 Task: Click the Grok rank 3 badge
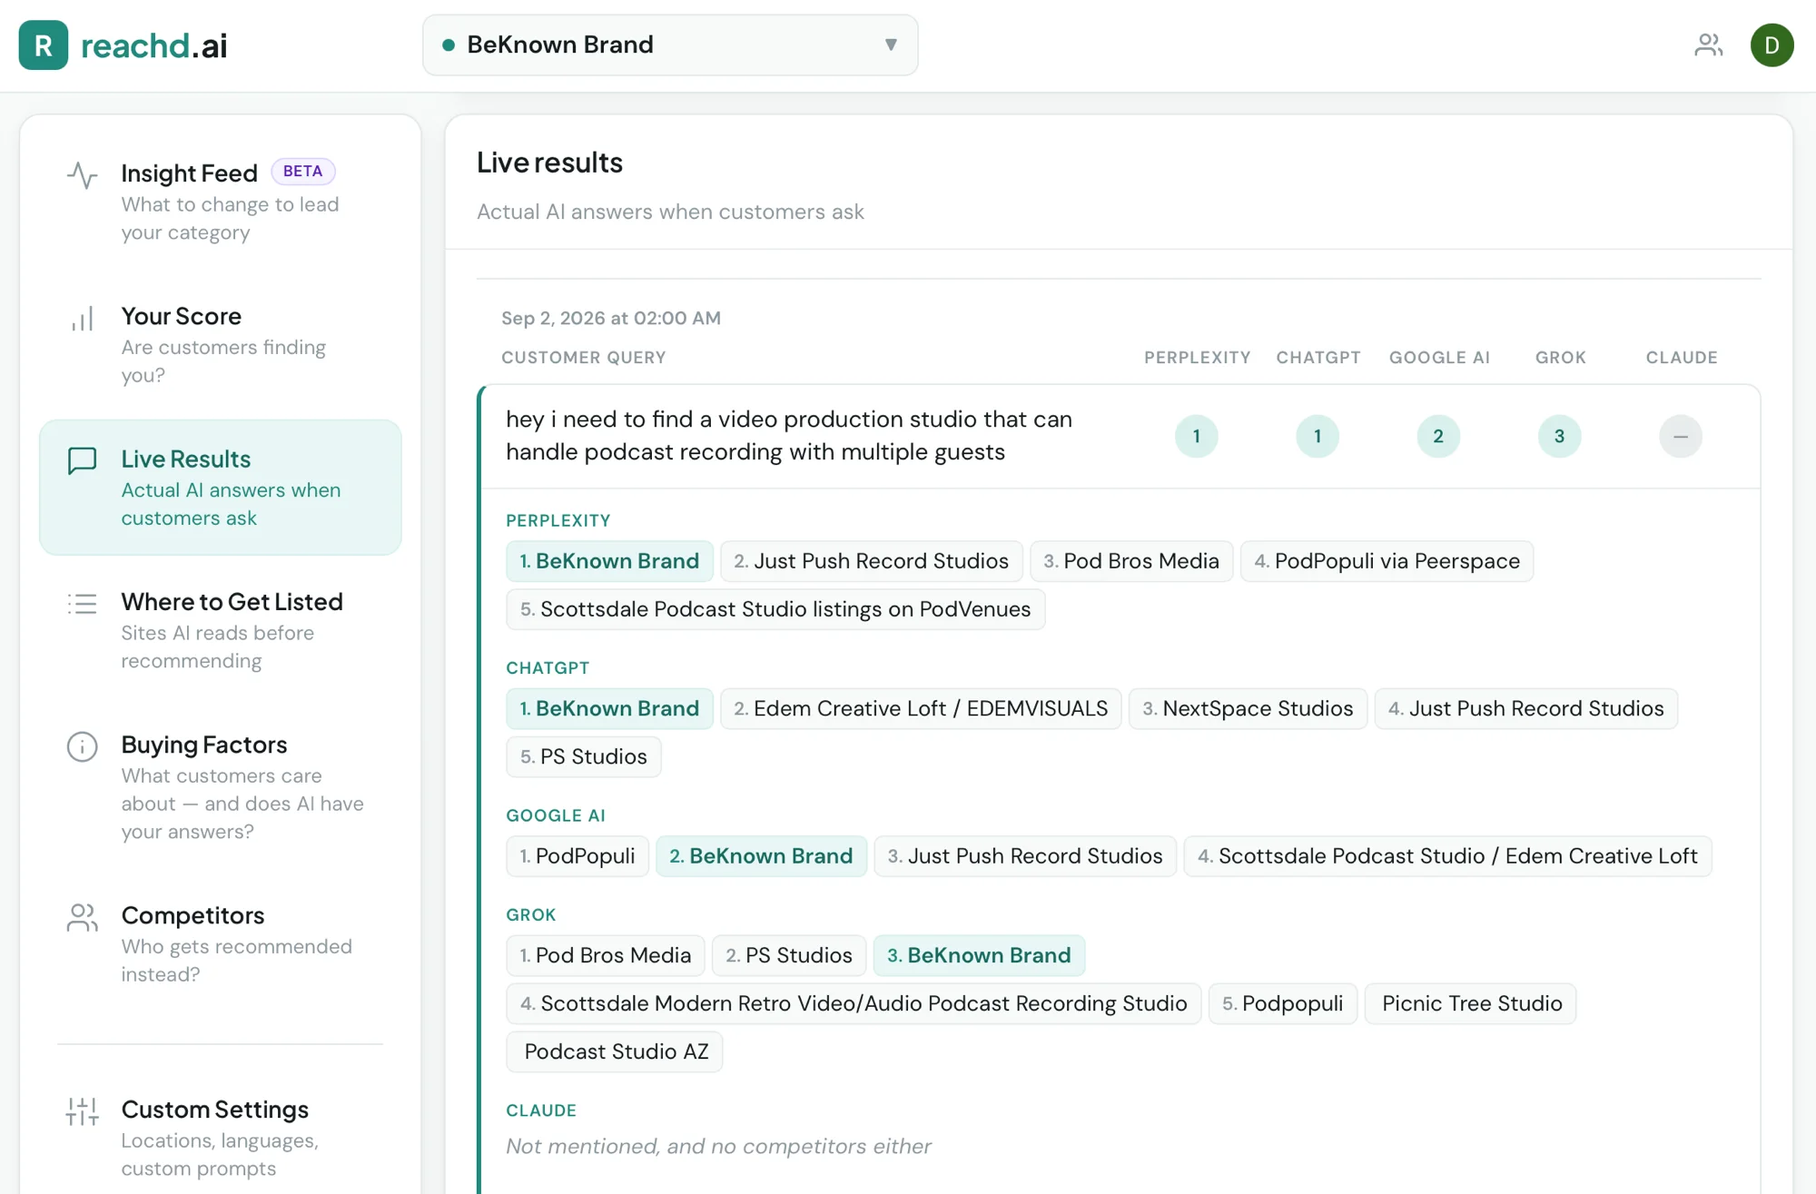click(x=1559, y=436)
